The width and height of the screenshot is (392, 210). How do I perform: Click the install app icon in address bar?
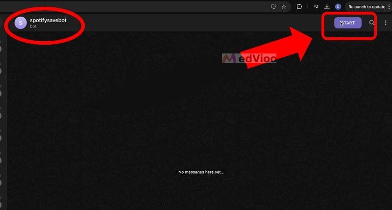coord(274,7)
